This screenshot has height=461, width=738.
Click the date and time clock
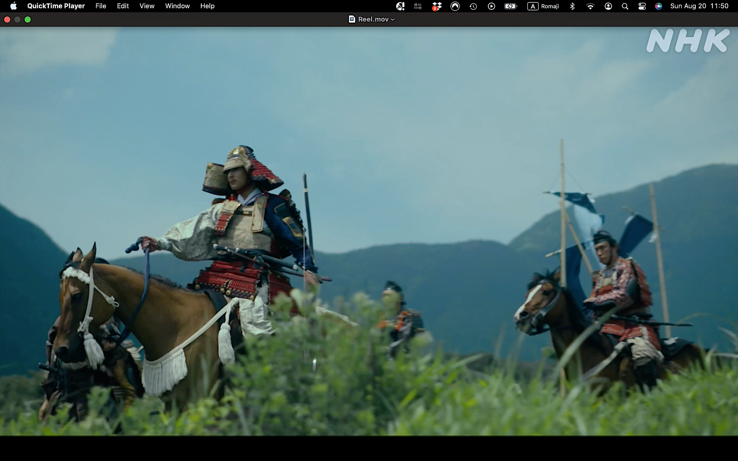tap(699, 6)
